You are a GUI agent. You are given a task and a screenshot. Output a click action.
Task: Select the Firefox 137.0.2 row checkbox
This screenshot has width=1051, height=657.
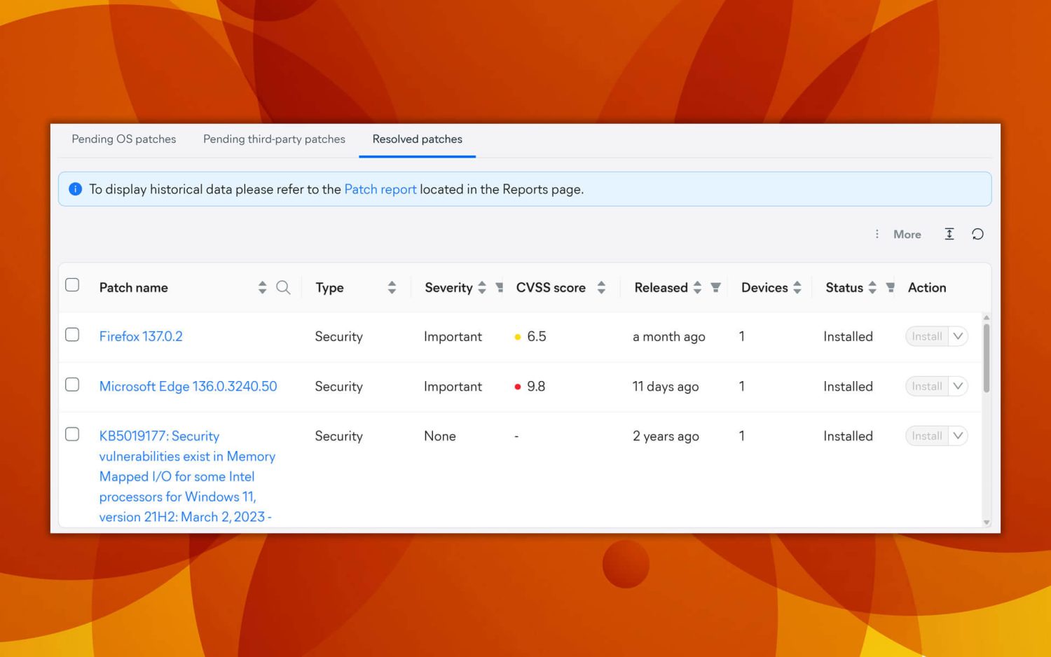72,335
